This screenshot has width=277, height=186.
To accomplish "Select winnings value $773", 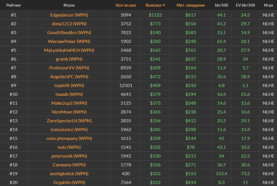I will [x=155, y=24].
